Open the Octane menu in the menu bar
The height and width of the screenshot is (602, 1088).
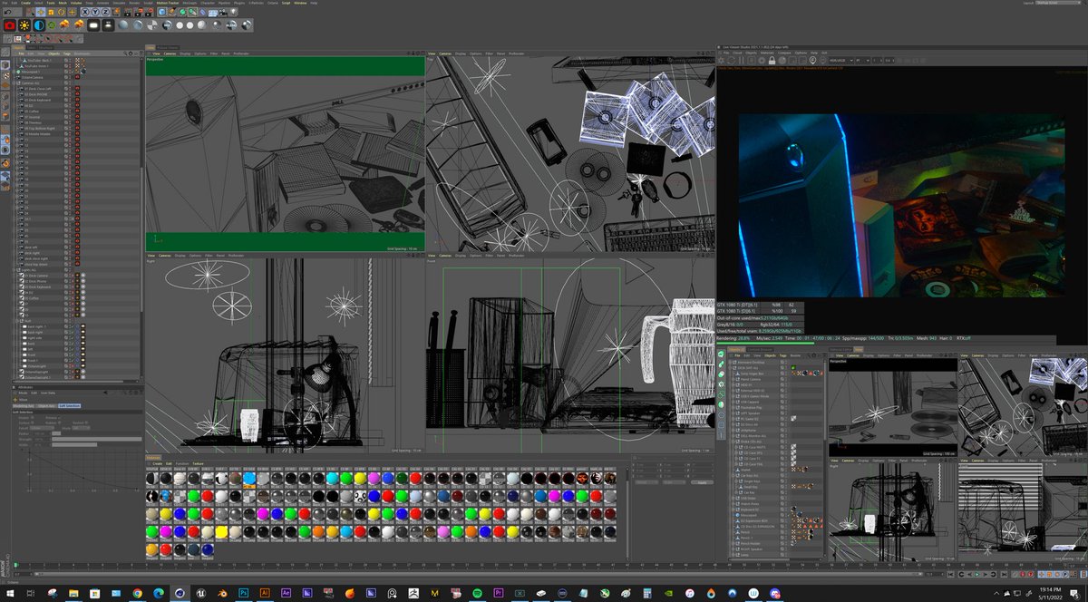tap(272, 3)
